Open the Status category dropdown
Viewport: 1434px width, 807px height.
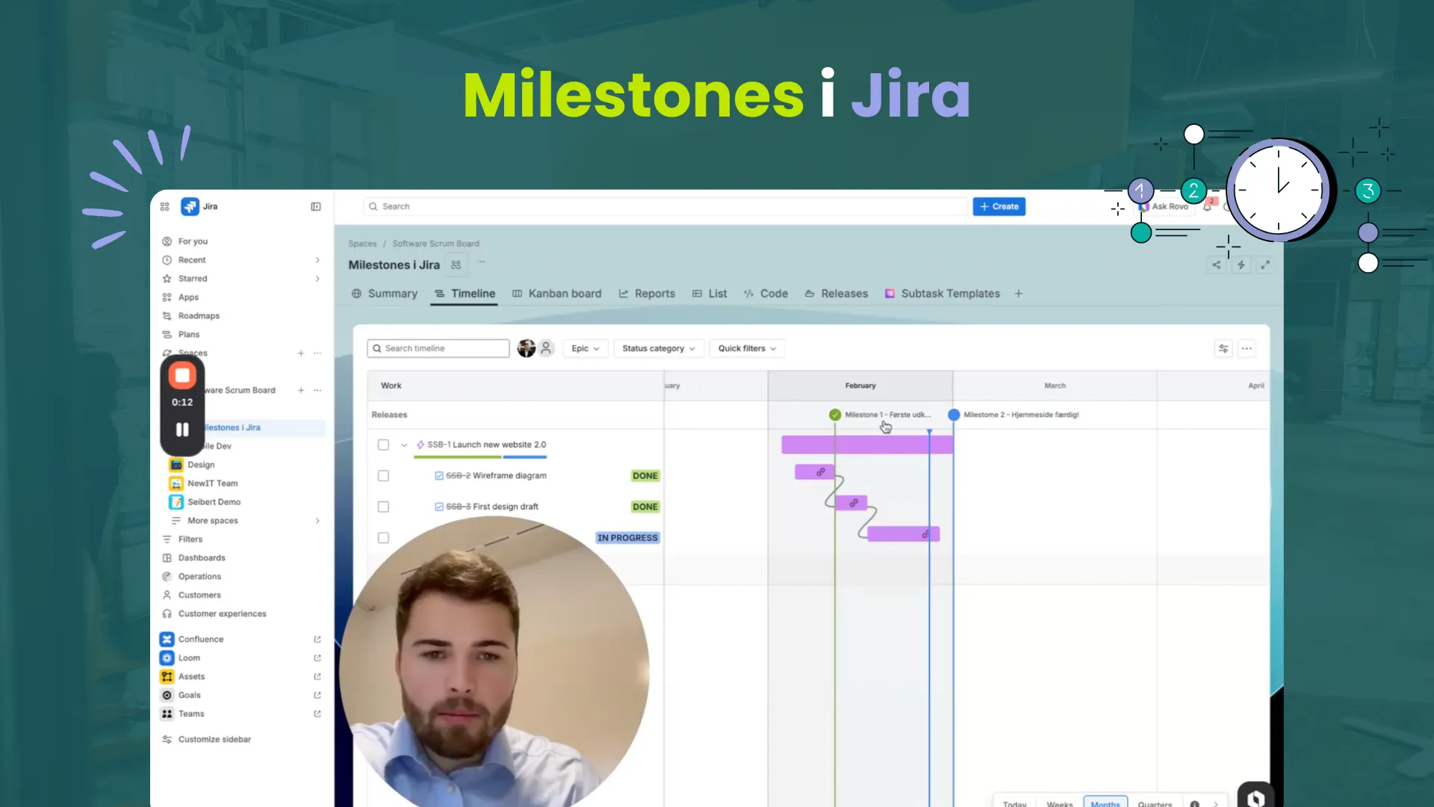(x=658, y=348)
